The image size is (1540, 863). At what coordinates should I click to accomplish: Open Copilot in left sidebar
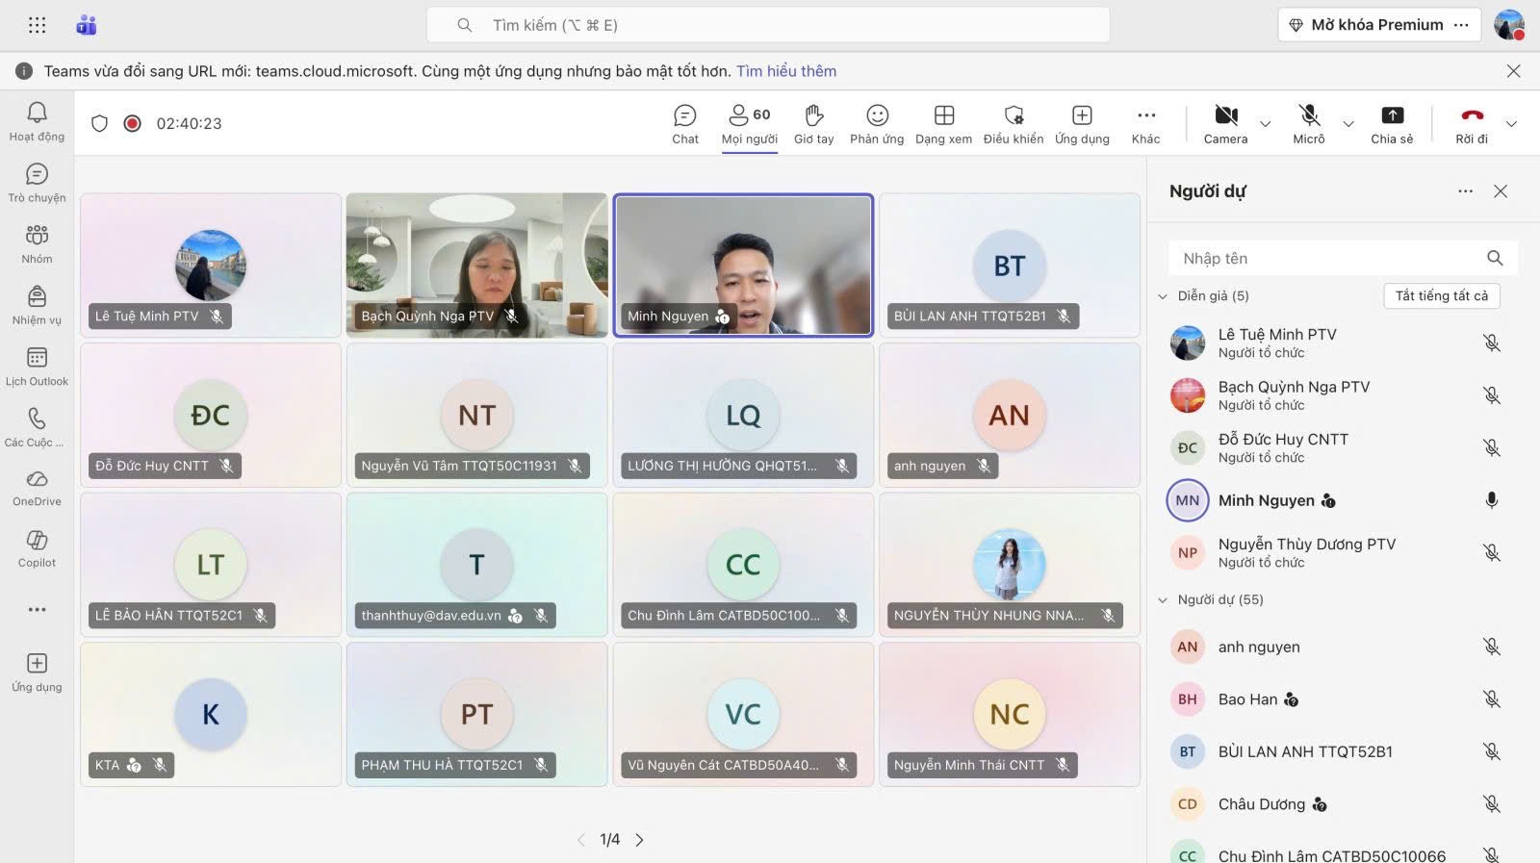click(x=37, y=548)
